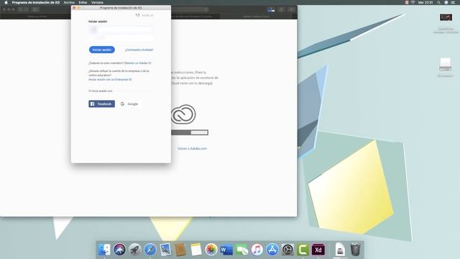Viewport: 460px width, 259px height.
Task: Click the blue Iniciar sesión button
Action: click(102, 50)
